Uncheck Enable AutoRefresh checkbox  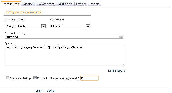tap(35, 78)
